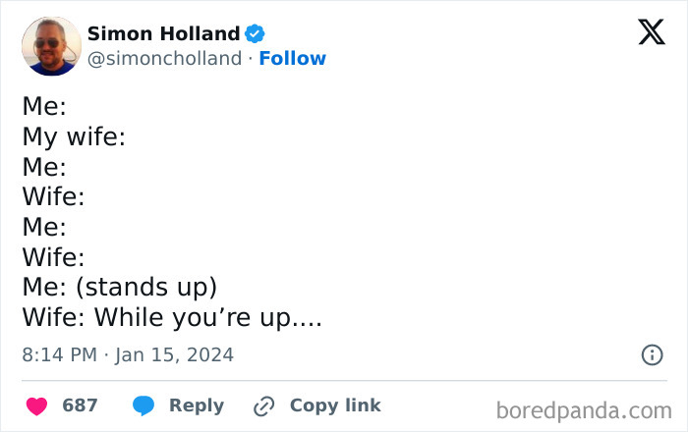Screen dimensions: 688x432
Task: Click the last empty 'Wife:' line
Action: (53, 257)
